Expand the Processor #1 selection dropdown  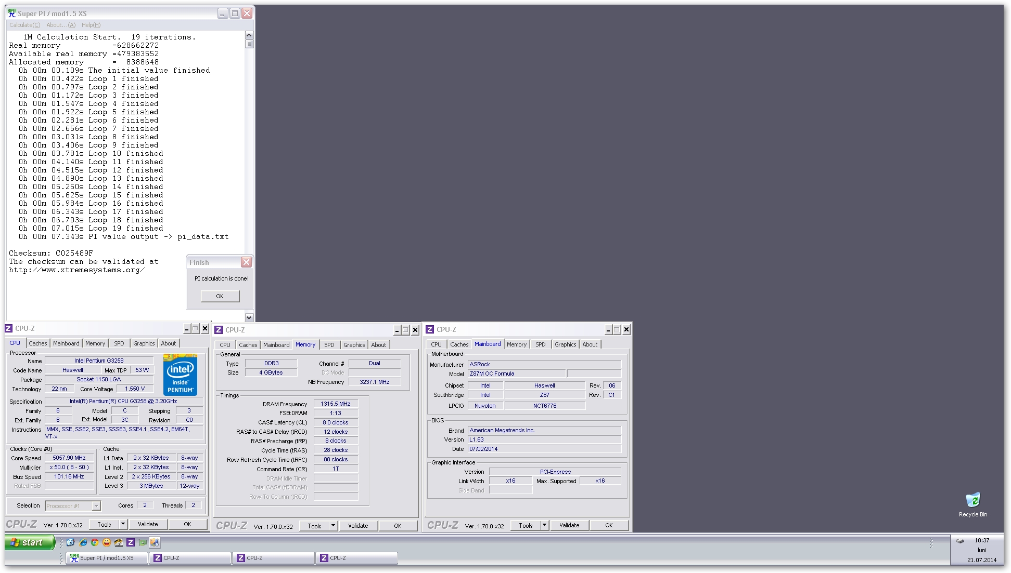(96, 506)
